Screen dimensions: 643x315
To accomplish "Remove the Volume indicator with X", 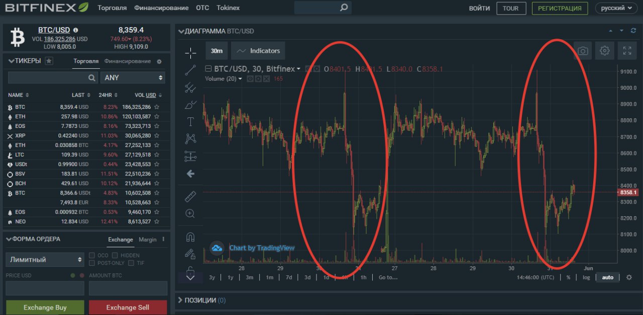I will (266, 79).
